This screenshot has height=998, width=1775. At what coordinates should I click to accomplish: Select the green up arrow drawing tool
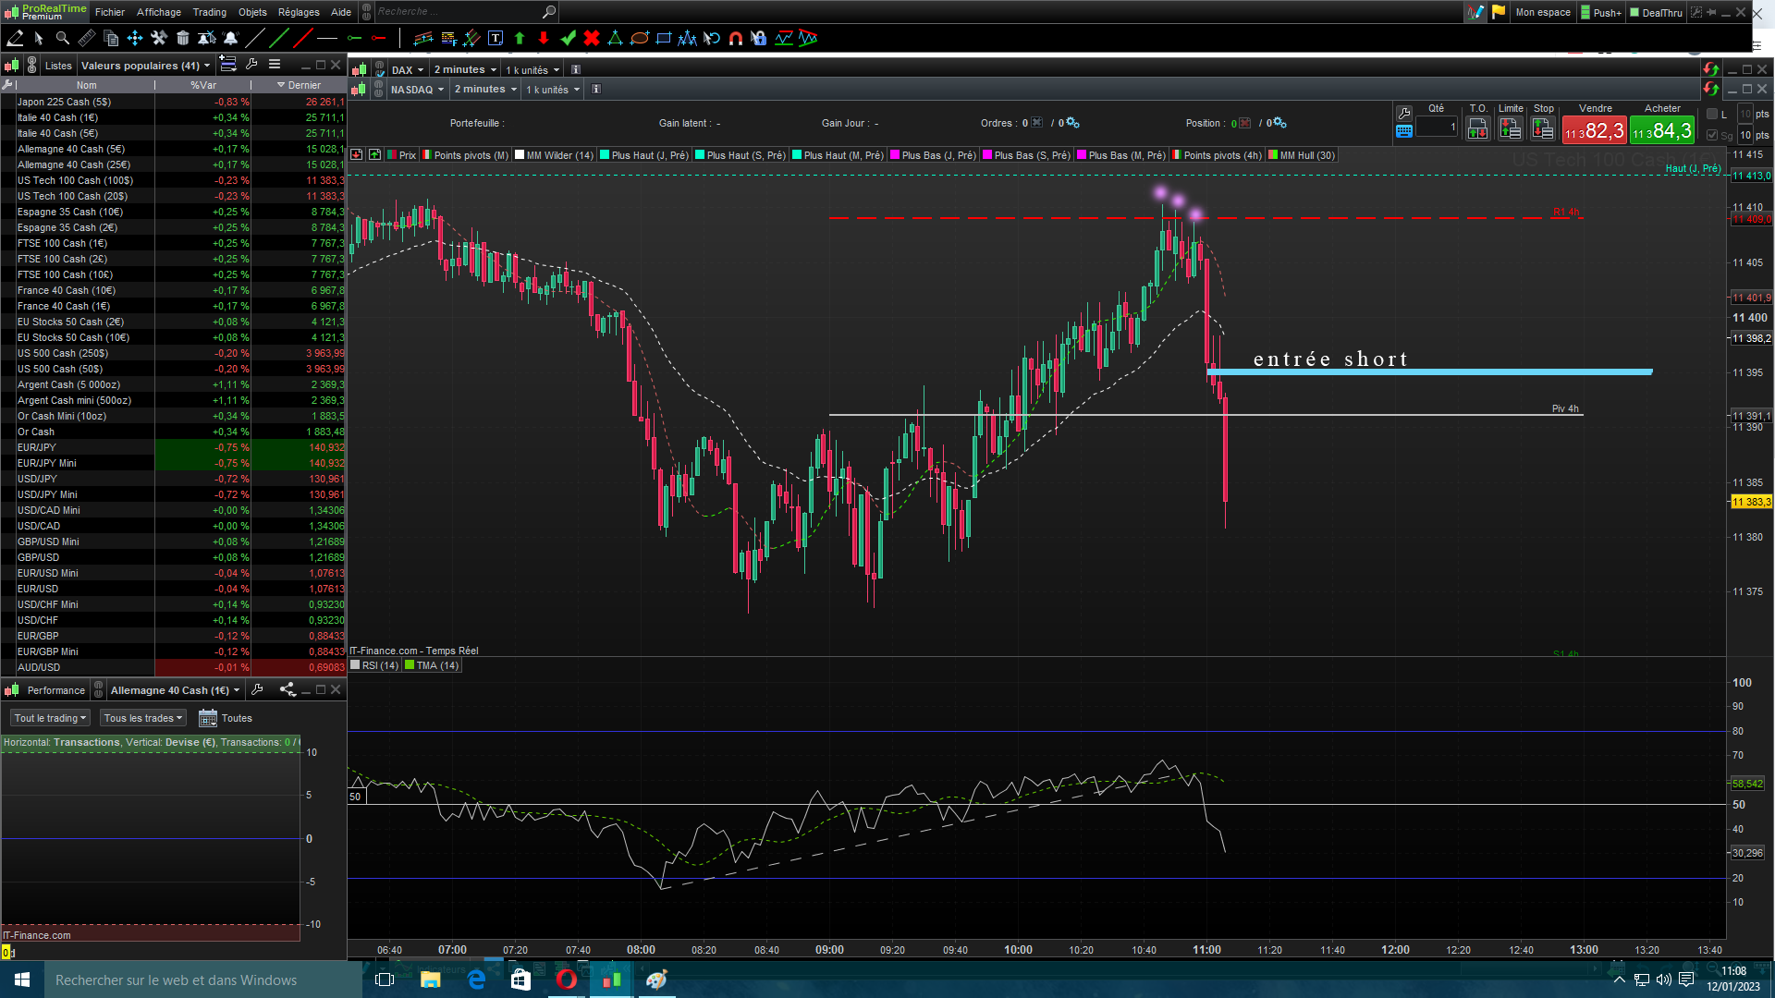[520, 38]
